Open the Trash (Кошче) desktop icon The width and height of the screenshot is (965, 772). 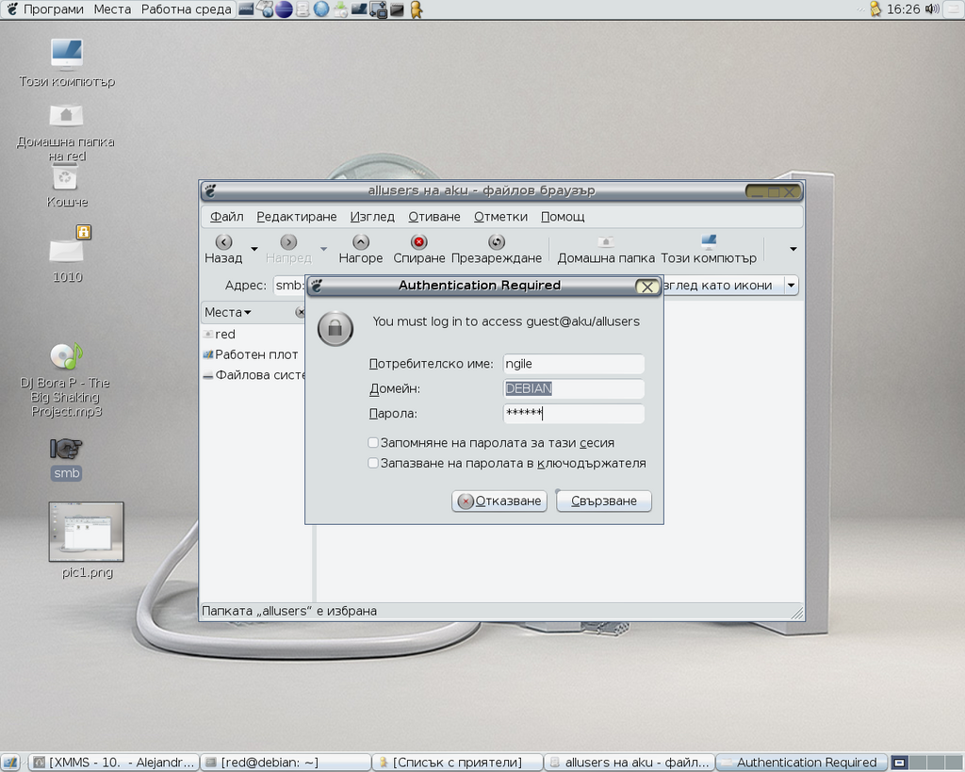[65, 177]
